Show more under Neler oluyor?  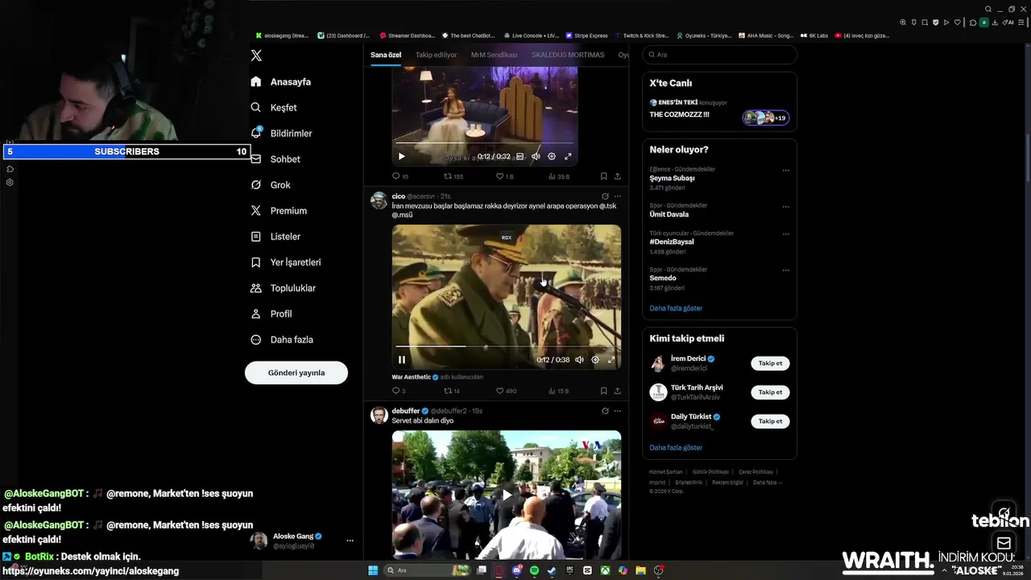coord(676,308)
